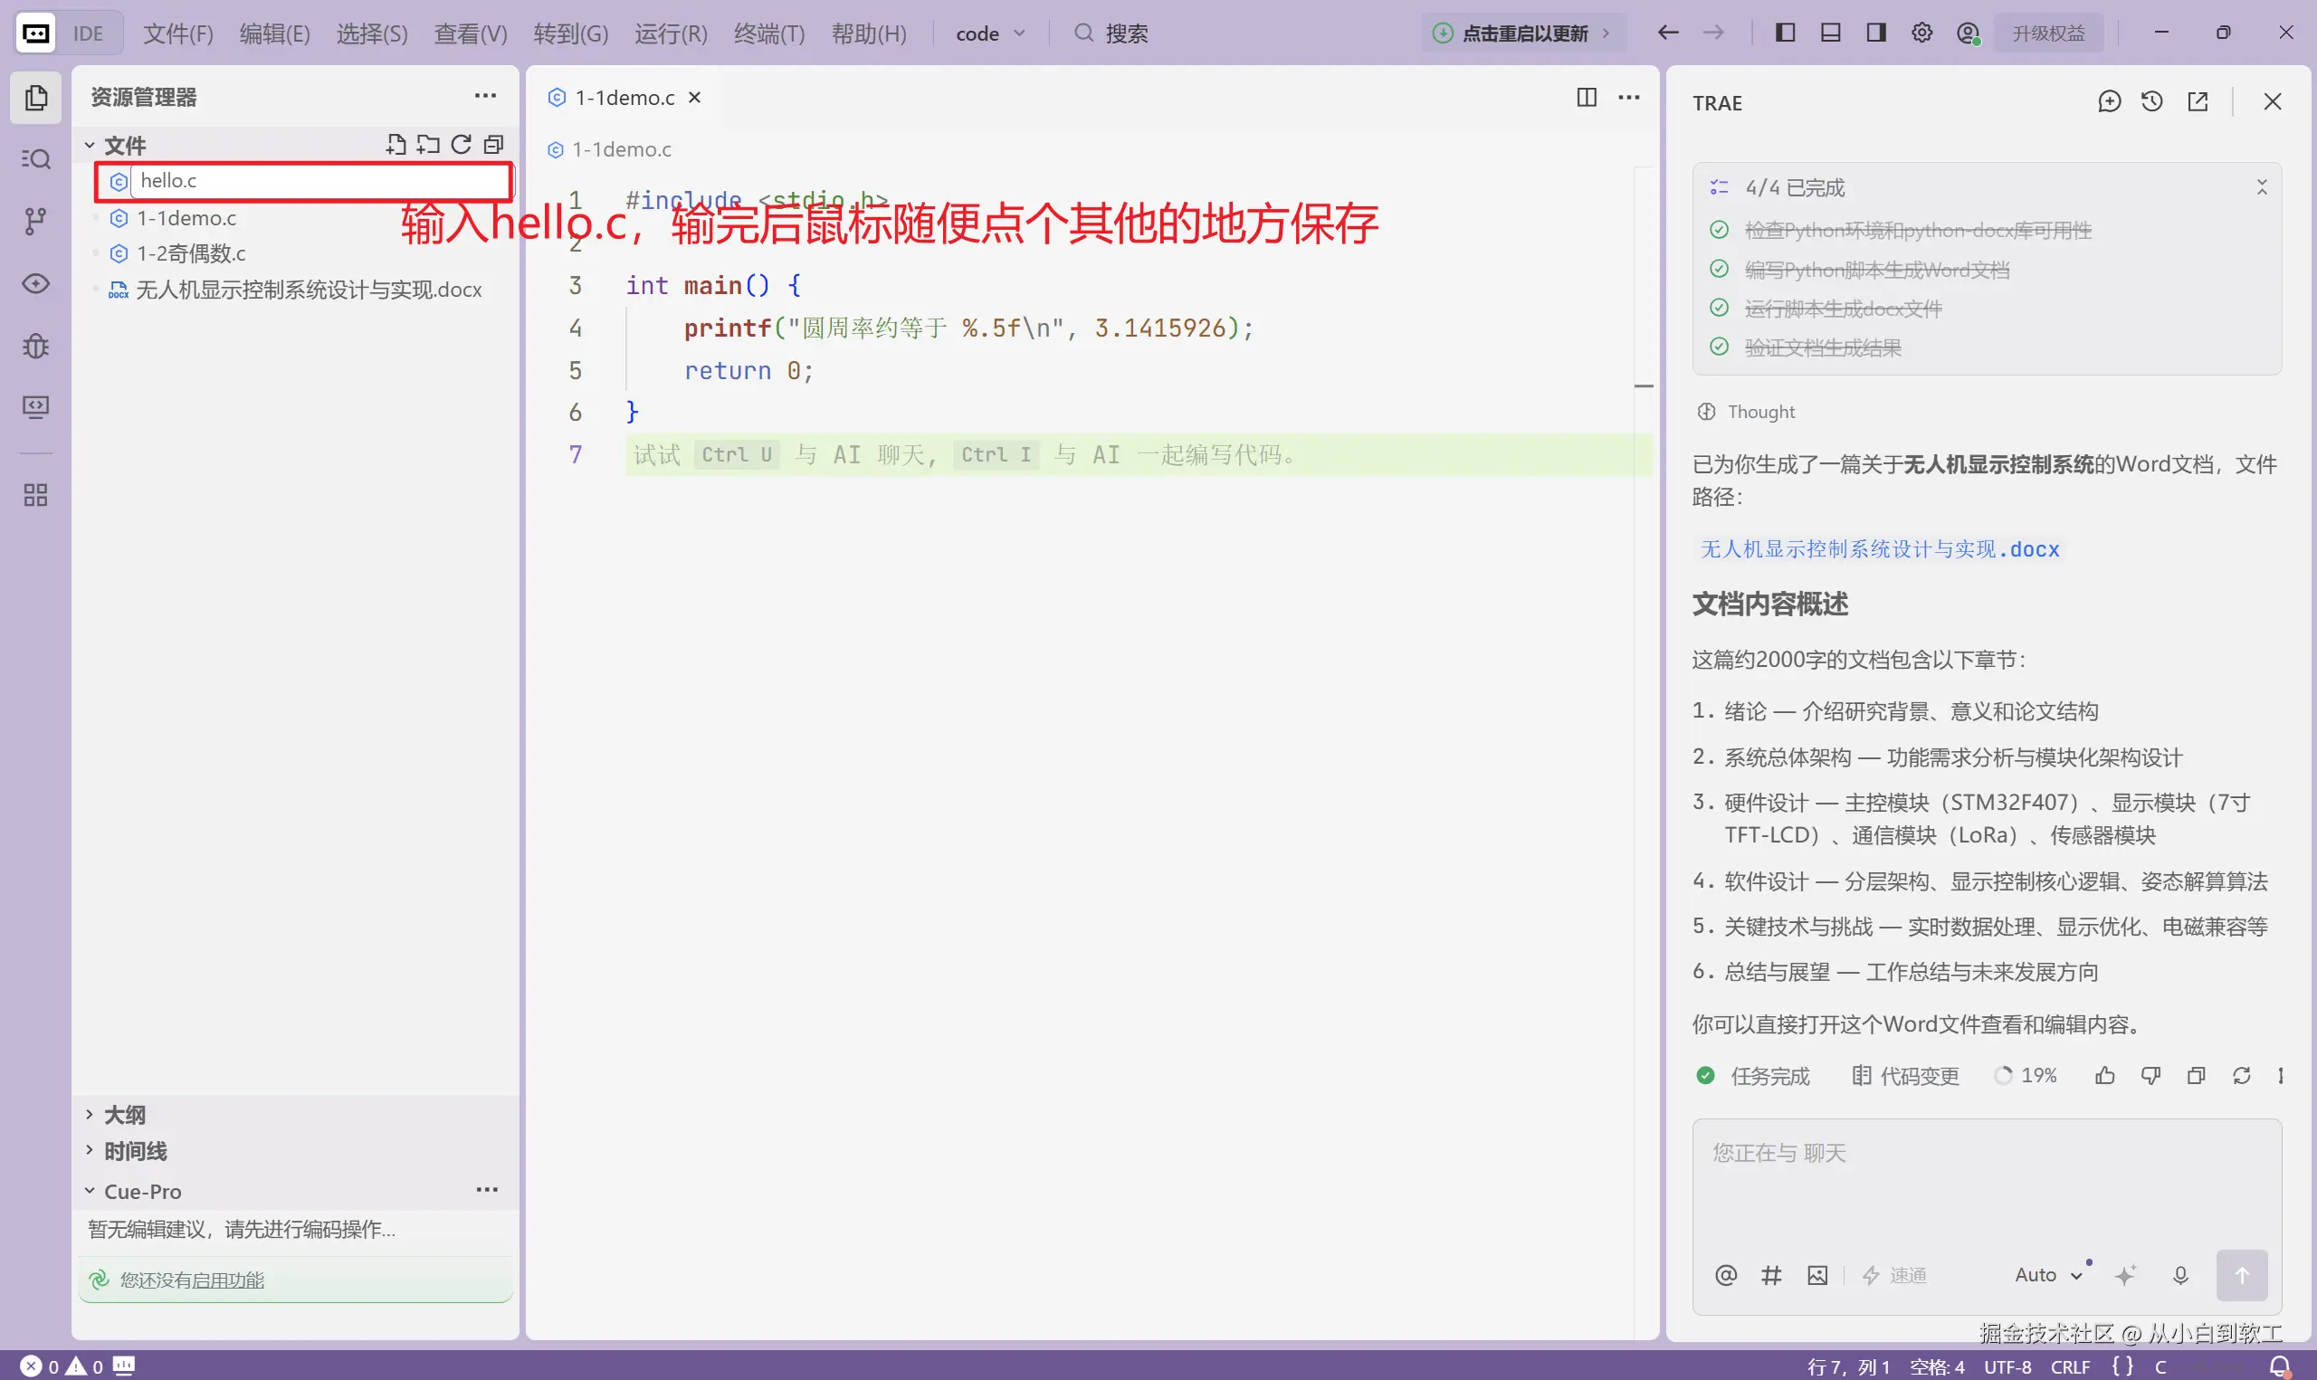The width and height of the screenshot is (2317, 1380).
Task: Open the 终端(T) menu
Action: click(x=769, y=33)
